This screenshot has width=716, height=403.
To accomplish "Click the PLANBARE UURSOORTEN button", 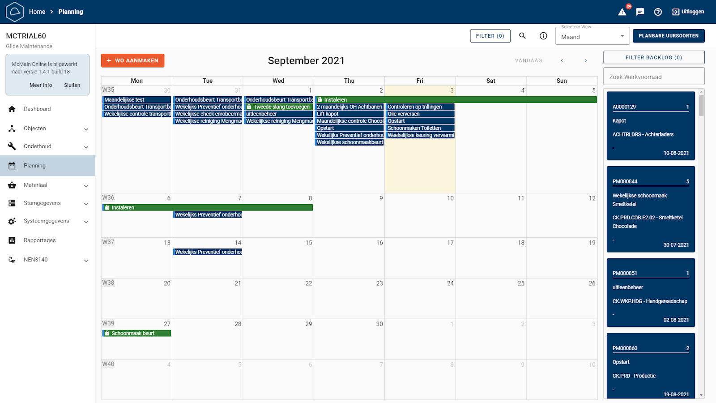I will pos(668,36).
